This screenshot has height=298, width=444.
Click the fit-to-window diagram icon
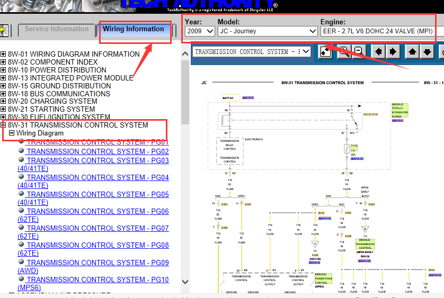pos(325,52)
